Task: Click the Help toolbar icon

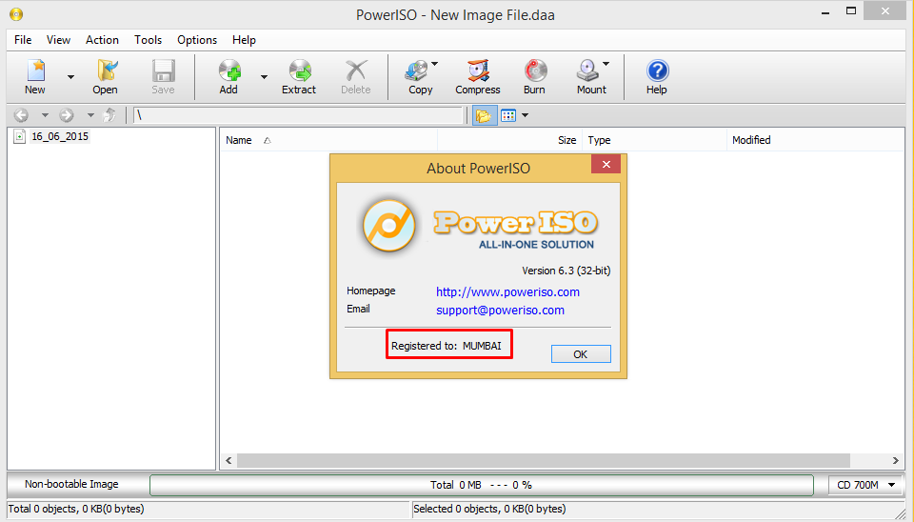Action: click(x=657, y=76)
